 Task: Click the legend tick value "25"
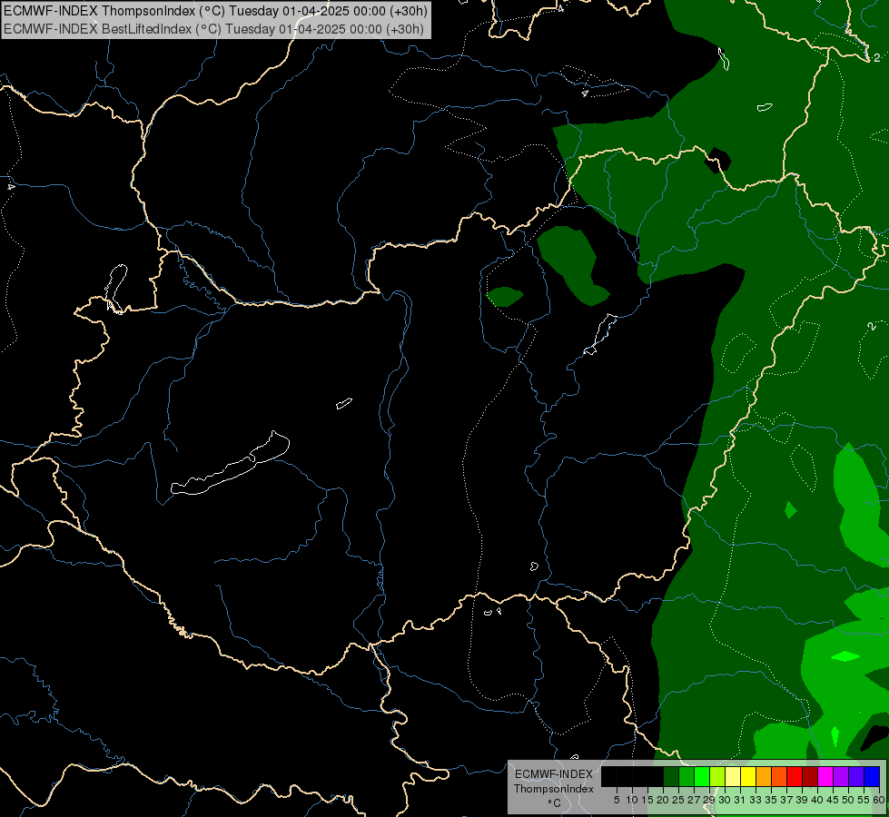tap(678, 800)
